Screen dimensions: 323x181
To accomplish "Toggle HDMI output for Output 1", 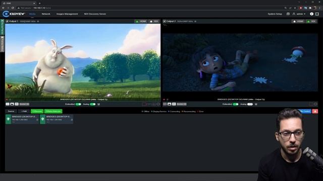I will click(x=141, y=21).
